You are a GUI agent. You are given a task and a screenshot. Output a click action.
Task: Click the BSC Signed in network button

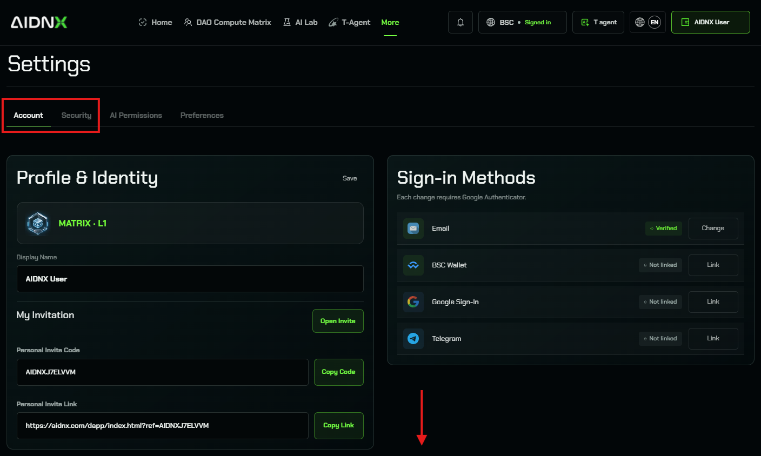tap(522, 22)
